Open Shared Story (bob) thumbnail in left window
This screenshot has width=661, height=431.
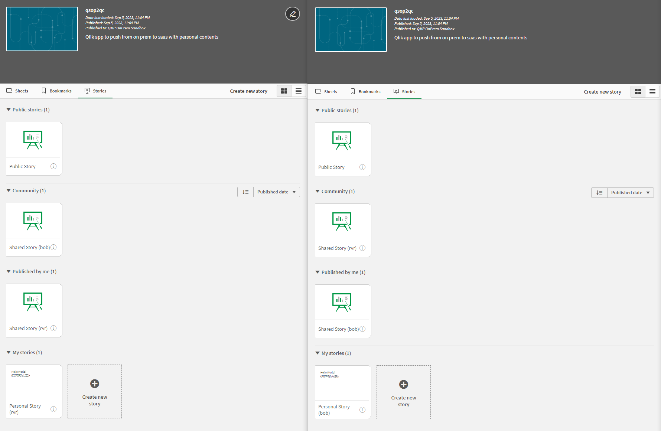point(33,221)
